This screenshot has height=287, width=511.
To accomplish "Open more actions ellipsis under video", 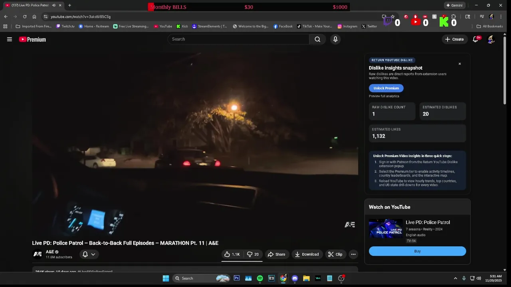I will coord(353,254).
